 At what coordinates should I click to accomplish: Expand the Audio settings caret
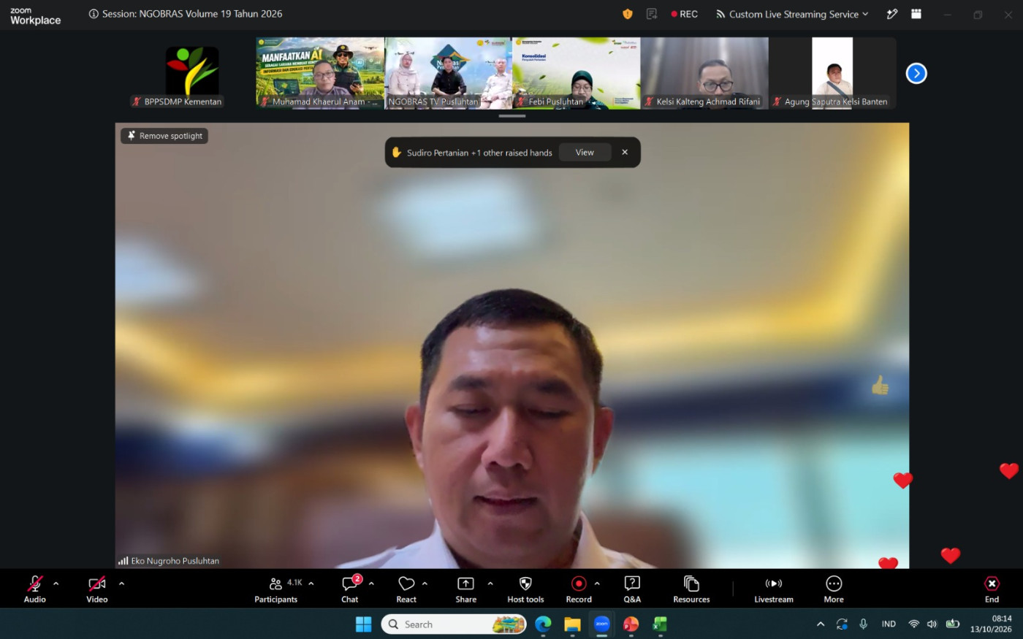pyautogui.click(x=56, y=583)
